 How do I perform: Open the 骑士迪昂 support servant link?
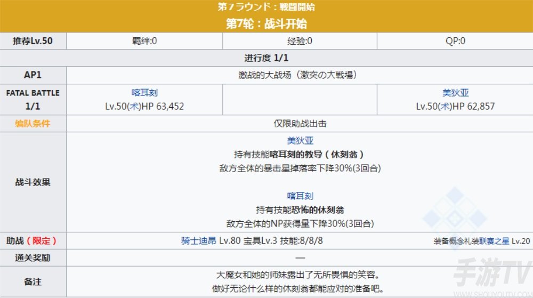(198, 241)
